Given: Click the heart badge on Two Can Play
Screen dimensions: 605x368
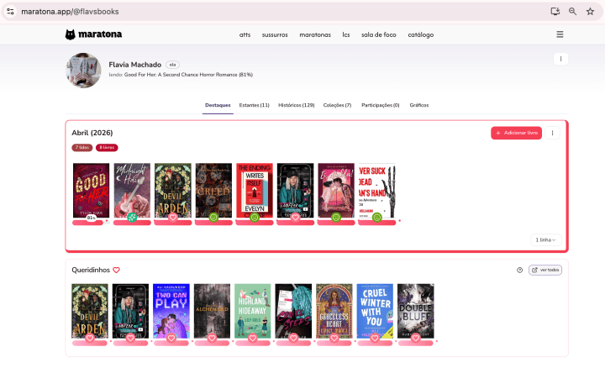Looking at the screenshot, I should 171,338.
